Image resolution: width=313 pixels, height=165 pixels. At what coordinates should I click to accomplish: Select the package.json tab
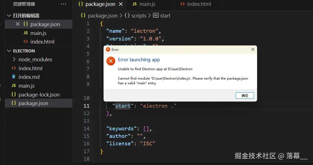(100, 4)
